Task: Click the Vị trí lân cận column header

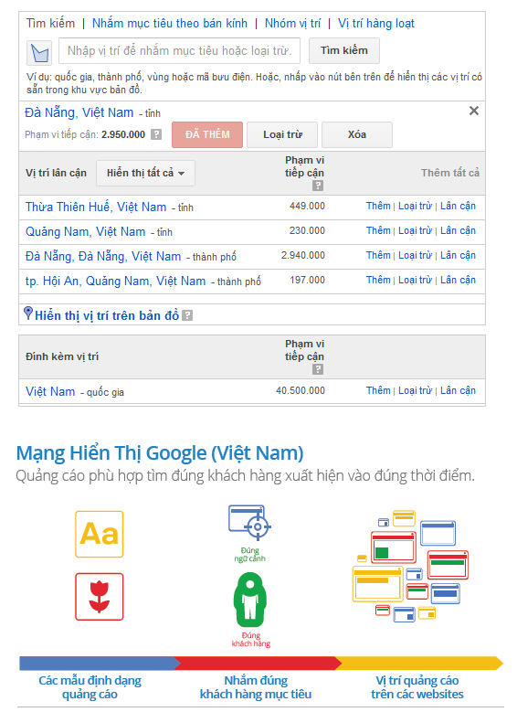Action: pyautogui.click(x=56, y=173)
